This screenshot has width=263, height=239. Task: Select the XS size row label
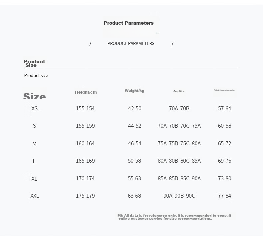(35, 108)
